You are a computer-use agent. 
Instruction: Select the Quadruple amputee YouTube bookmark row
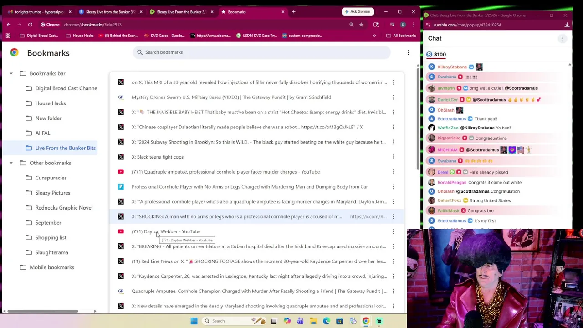point(256,172)
